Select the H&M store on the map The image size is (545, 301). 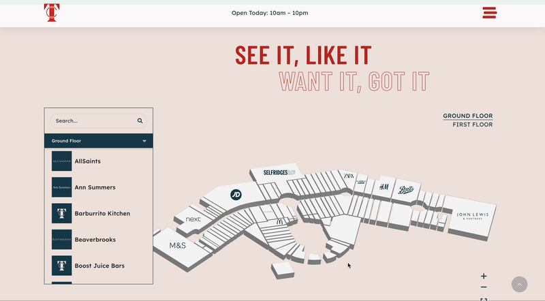point(384,187)
